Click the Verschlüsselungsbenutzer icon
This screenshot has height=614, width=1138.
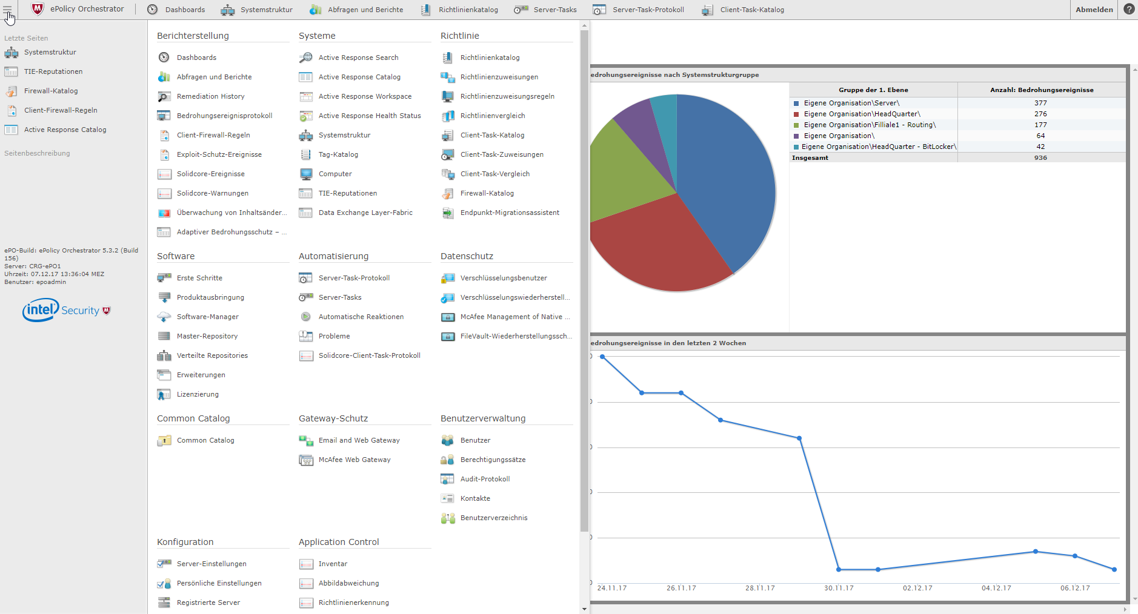(x=447, y=278)
